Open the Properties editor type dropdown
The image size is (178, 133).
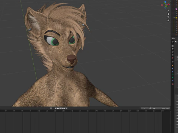tap(173, 38)
